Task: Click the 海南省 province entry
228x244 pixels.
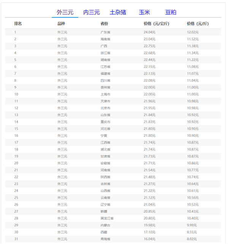Action: click(x=105, y=39)
